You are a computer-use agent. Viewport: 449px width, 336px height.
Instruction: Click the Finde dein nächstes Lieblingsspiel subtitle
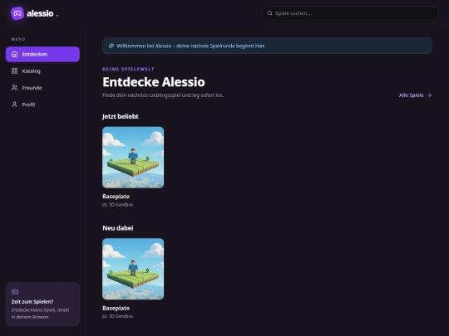click(163, 95)
